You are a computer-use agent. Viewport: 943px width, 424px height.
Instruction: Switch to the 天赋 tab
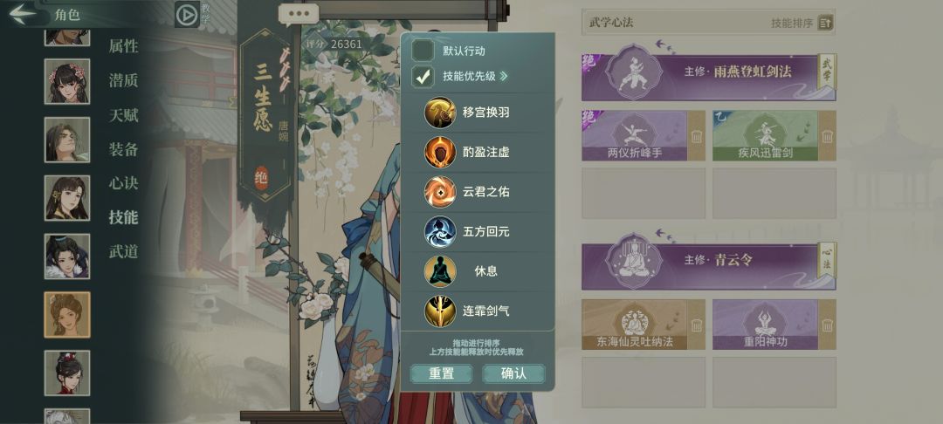[x=124, y=114]
